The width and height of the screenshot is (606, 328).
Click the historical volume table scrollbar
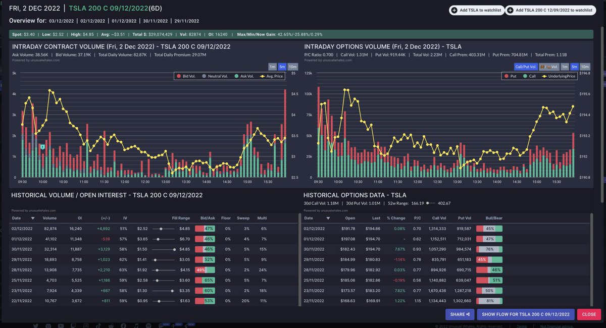299,260
